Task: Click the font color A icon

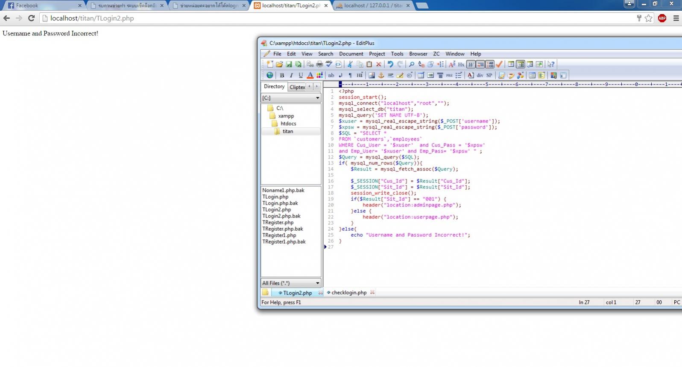Action: point(310,75)
